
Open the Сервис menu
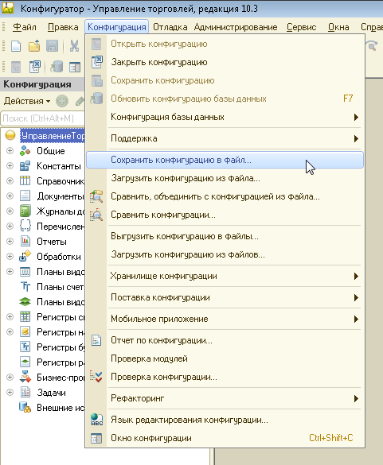pyautogui.click(x=301, y=27)
